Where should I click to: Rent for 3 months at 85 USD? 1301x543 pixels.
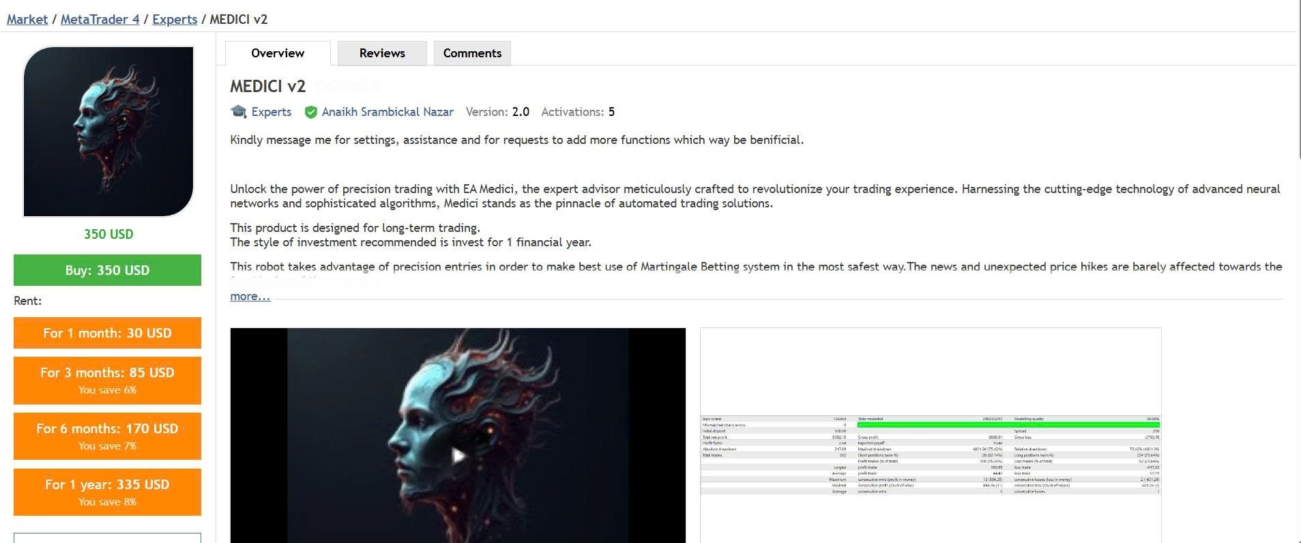point(107,380)
